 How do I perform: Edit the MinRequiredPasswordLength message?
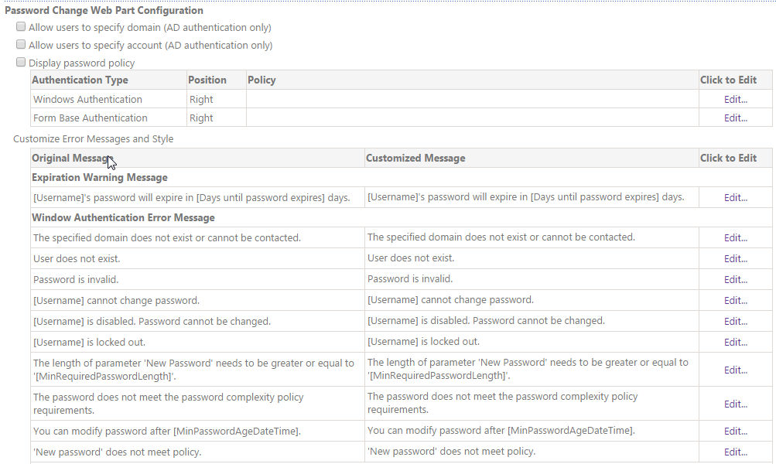[735, 370]
